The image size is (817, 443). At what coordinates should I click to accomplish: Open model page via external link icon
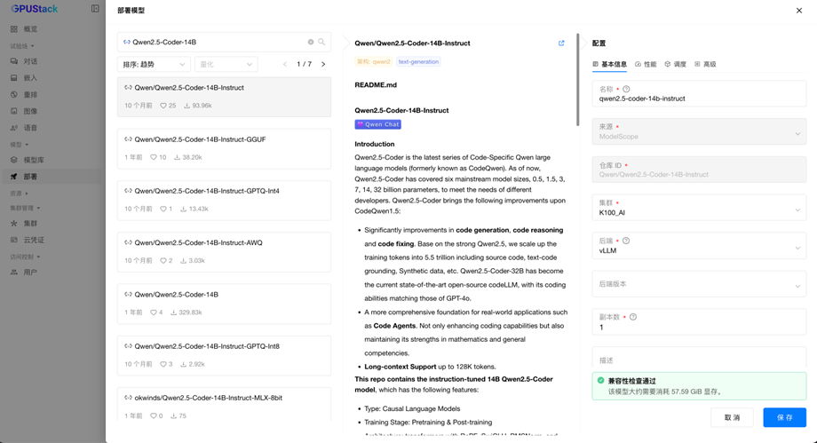point(561,44)
